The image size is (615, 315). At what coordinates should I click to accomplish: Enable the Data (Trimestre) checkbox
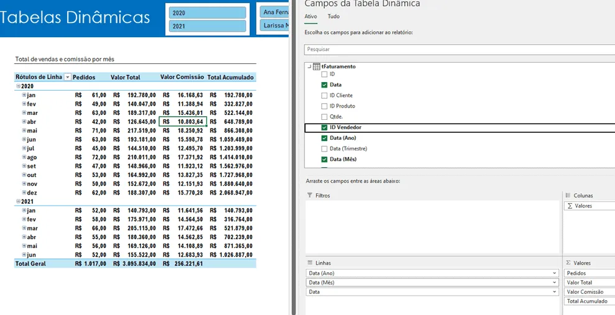coord(324,148)
